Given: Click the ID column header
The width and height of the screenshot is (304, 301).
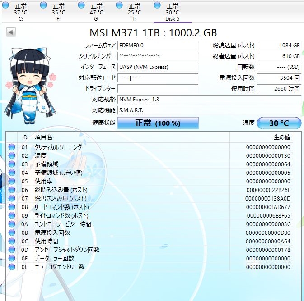Looking at the screenshot, I should pyautogui.click(x=25, y=137).
